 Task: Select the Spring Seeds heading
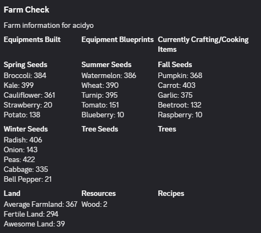(26, 65)
